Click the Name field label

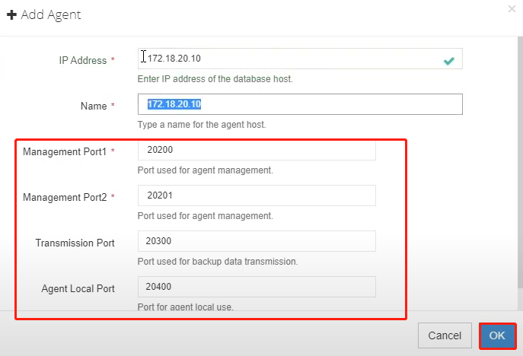pos(94,106)
